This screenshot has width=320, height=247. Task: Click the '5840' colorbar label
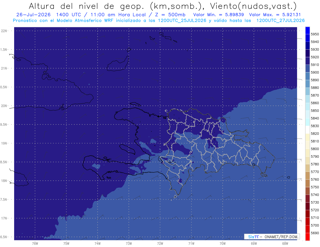(315, 118)
